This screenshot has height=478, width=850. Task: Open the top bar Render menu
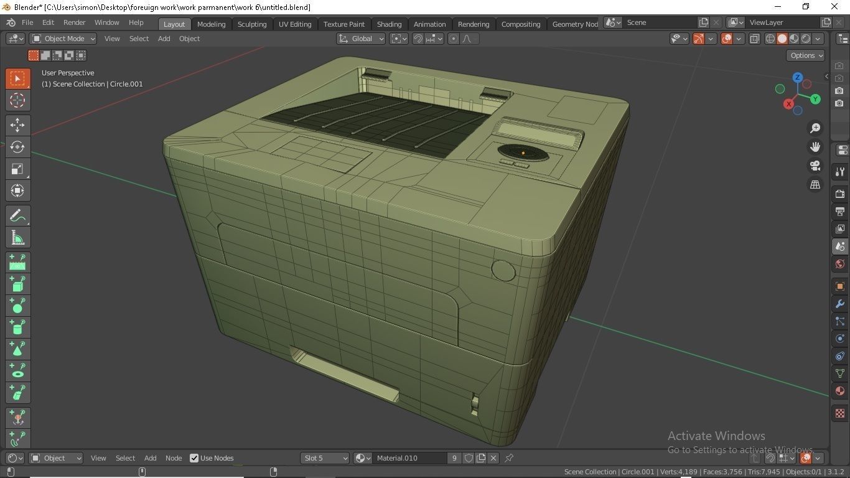click(x=74, y=22)
